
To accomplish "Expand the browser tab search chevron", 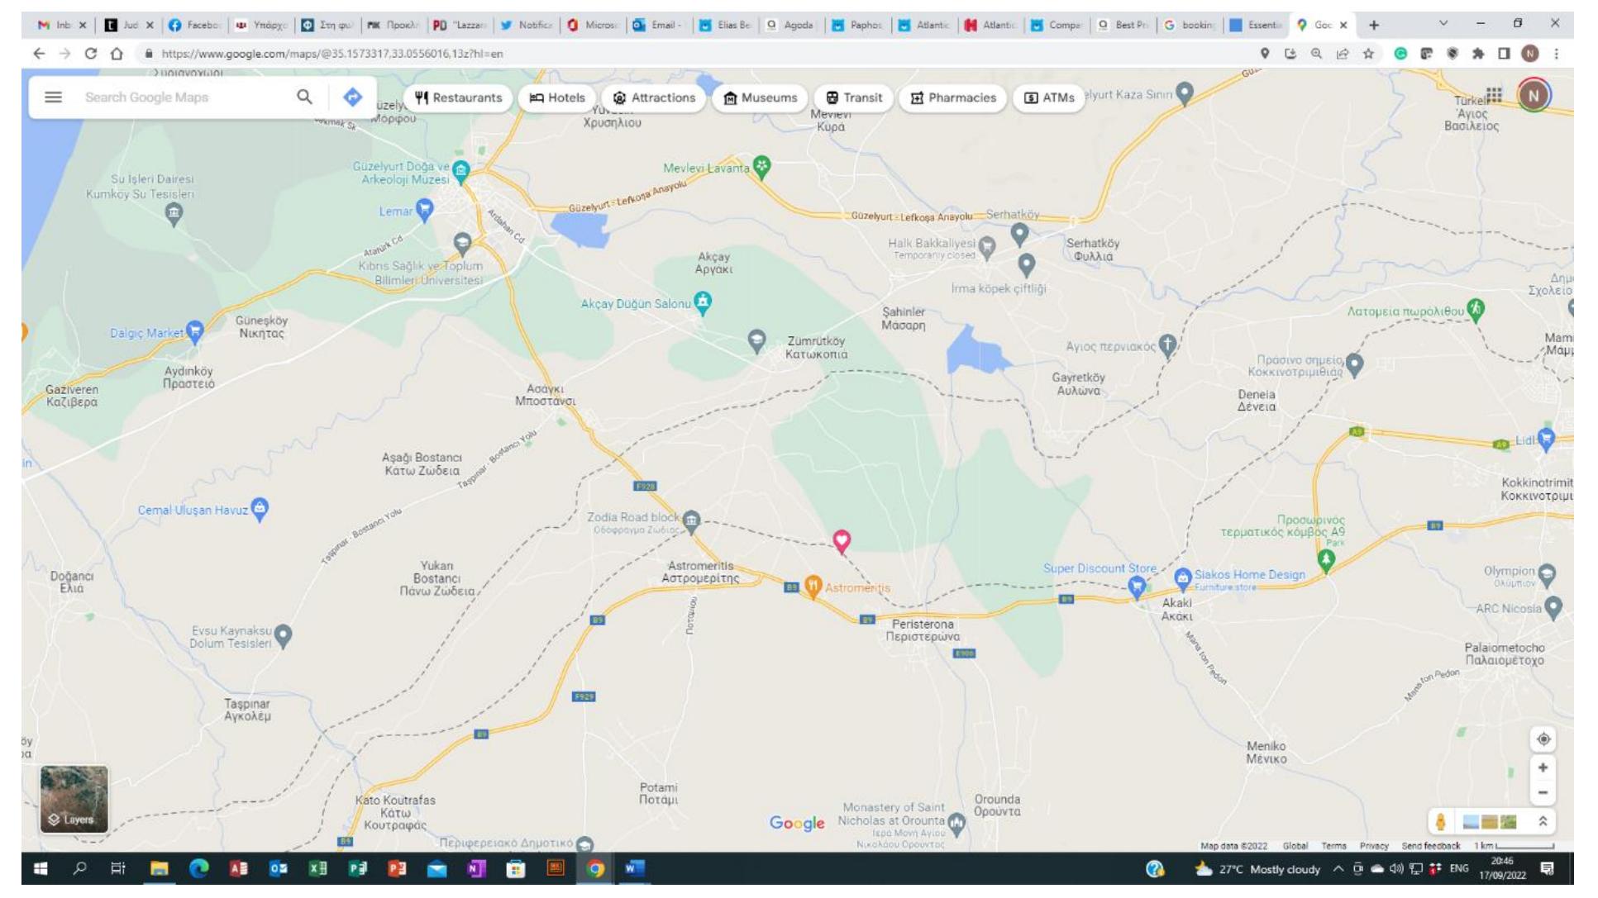I will pos(1443,24).
